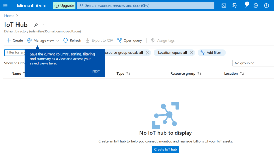Image resolution: width=274 pixels, height=157 pixels.
Task: Open the more options ellipsis beside IoT Hub
Action: coord(45,25)
